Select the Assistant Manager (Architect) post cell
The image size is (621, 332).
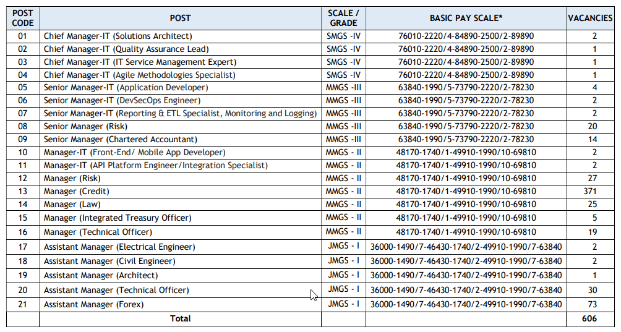tap(101, 275)
